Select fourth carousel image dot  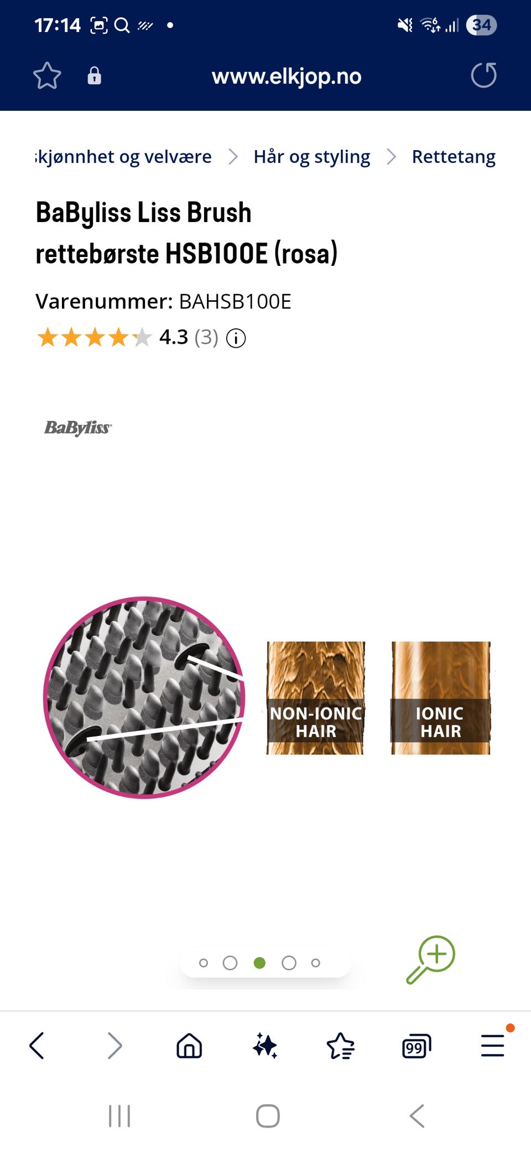pyautogui.click(x=289, y=963)
